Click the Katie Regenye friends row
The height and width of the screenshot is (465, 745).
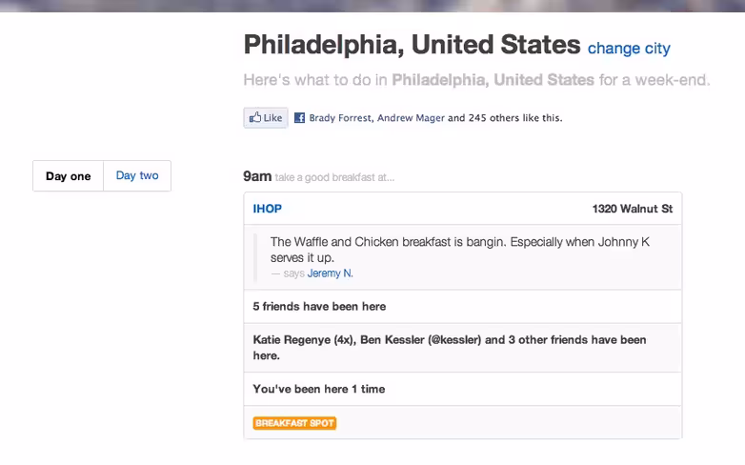[x=463, y=348]
